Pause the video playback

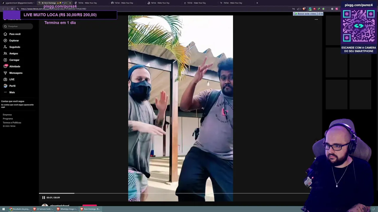[x=44, y=198]
